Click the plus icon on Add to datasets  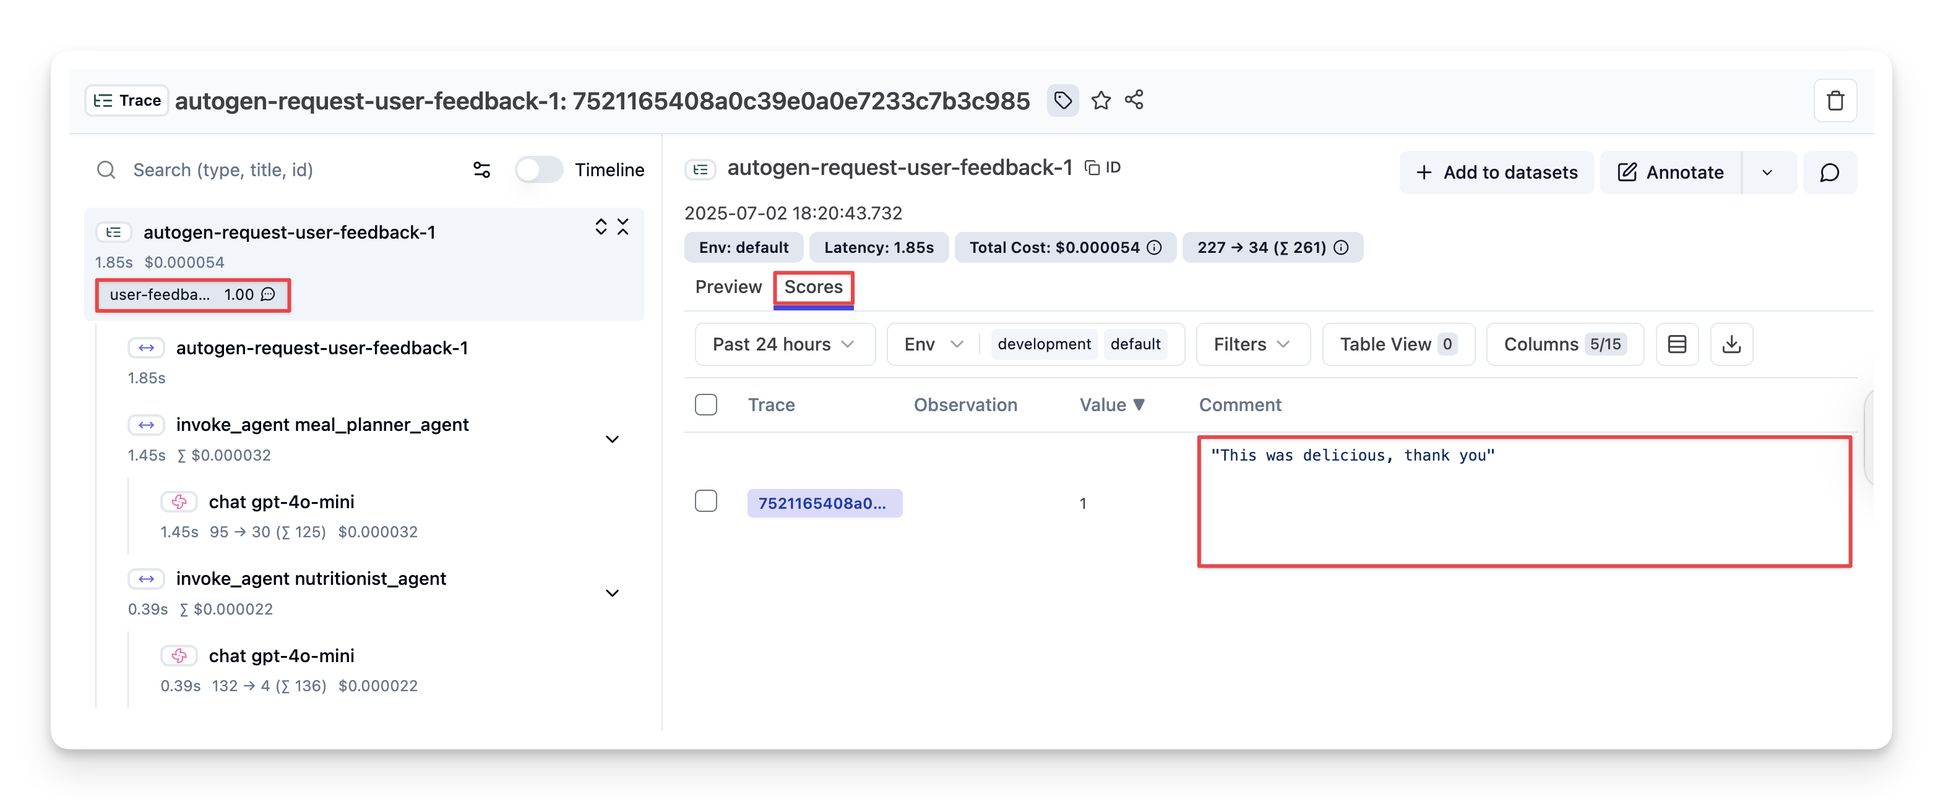click(1423, 172)
